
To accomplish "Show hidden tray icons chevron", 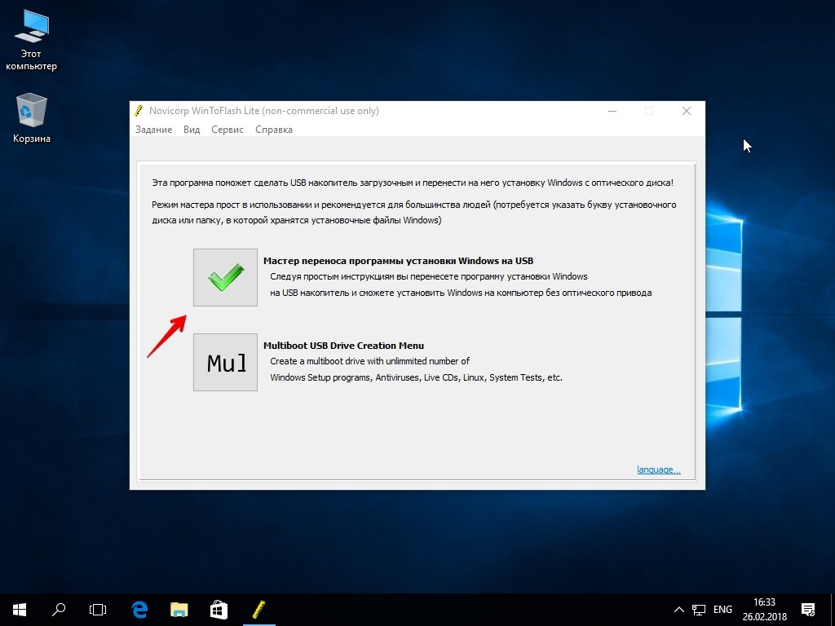I will point(679,610).
